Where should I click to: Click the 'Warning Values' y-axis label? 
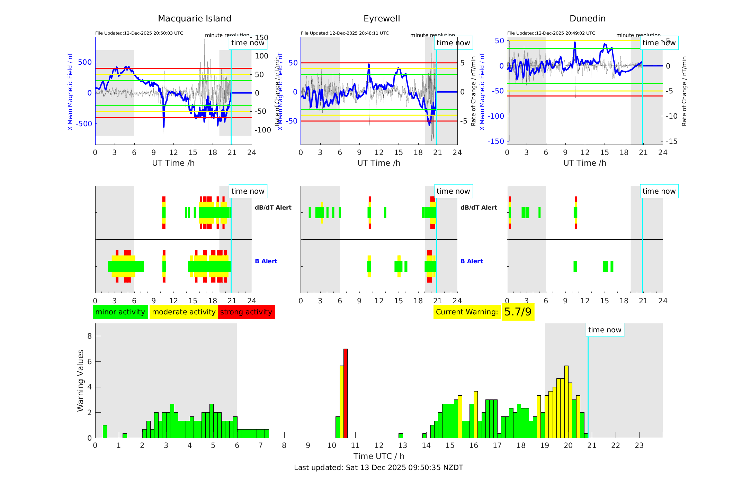click(x=80, y=380)
